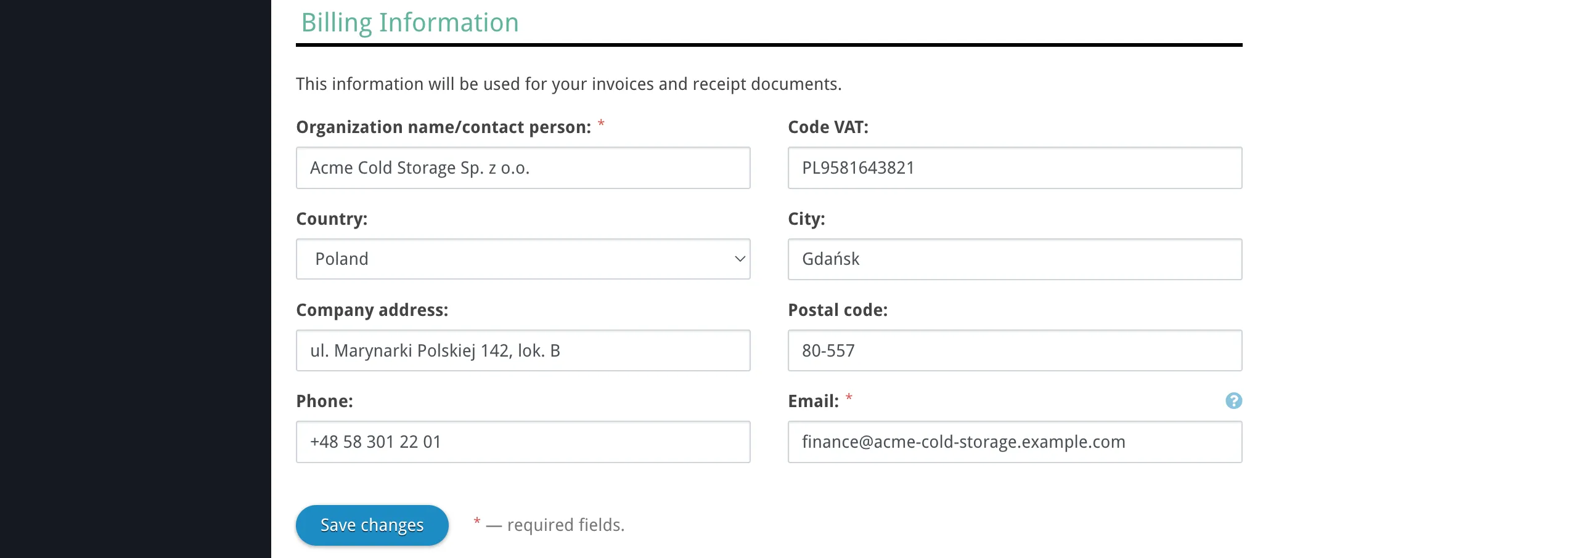
Task: Click the Postal code label
Action: click(x=838, y=310)
